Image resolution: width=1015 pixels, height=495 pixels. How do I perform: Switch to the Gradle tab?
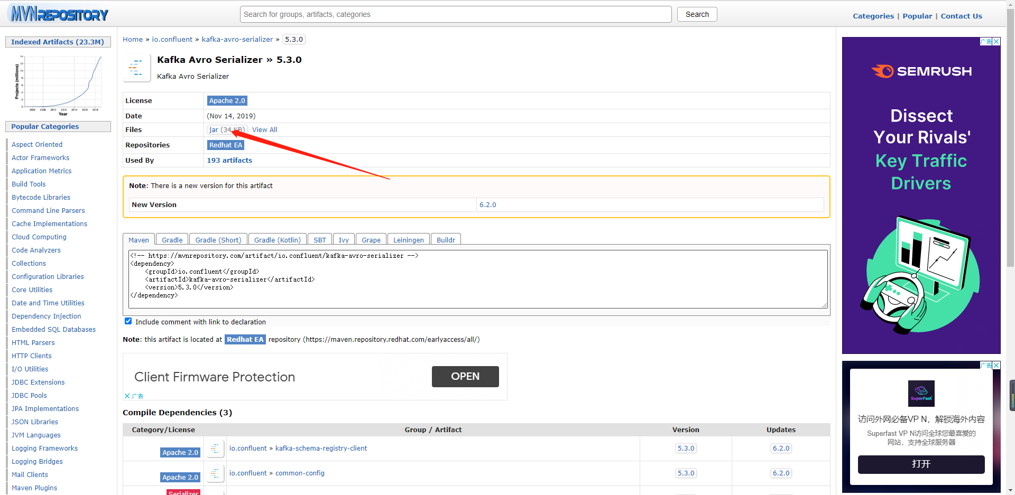click(x=172, y=239)
